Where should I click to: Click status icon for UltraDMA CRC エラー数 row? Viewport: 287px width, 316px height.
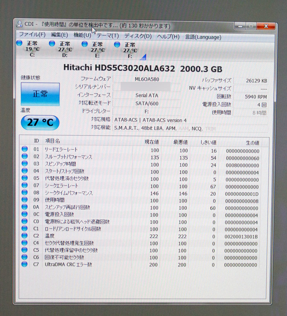(24, 264)
